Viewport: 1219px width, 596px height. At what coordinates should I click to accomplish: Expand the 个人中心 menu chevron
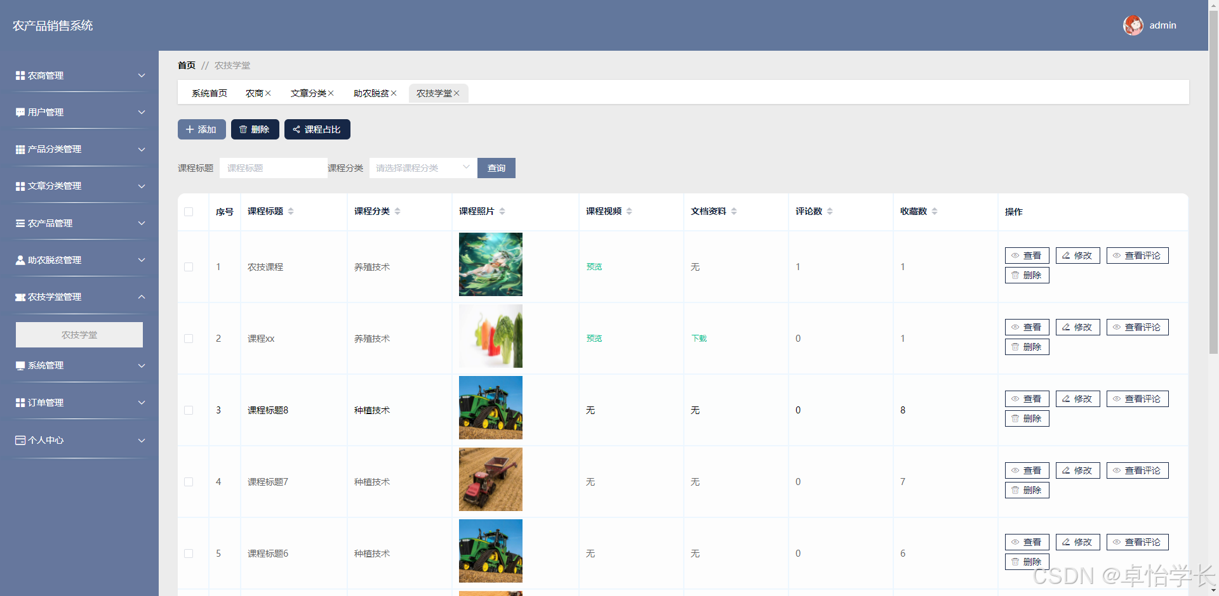142,440
